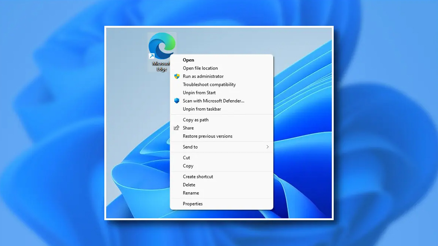Select Rename in the context menu
Screen dimensions: 438x246
pyautogui.click(x=221, y=193)
